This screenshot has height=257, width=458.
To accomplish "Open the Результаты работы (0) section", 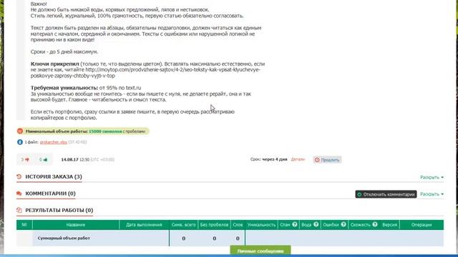I will [59, 210].
